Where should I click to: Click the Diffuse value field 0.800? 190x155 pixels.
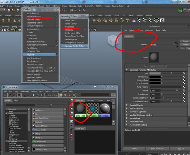[x=155, y=91]
